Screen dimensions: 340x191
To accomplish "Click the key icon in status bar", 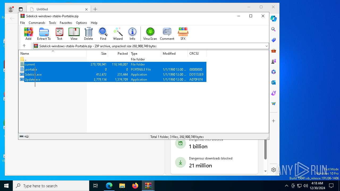I will pos(27,136).
